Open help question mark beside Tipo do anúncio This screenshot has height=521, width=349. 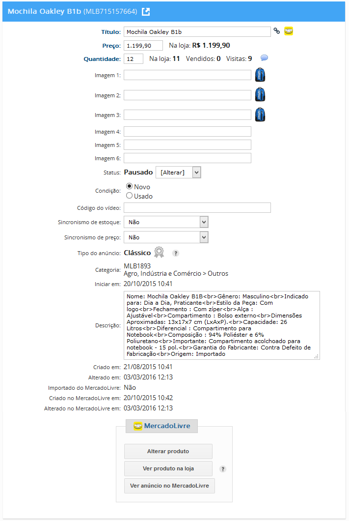pos(176,253)
